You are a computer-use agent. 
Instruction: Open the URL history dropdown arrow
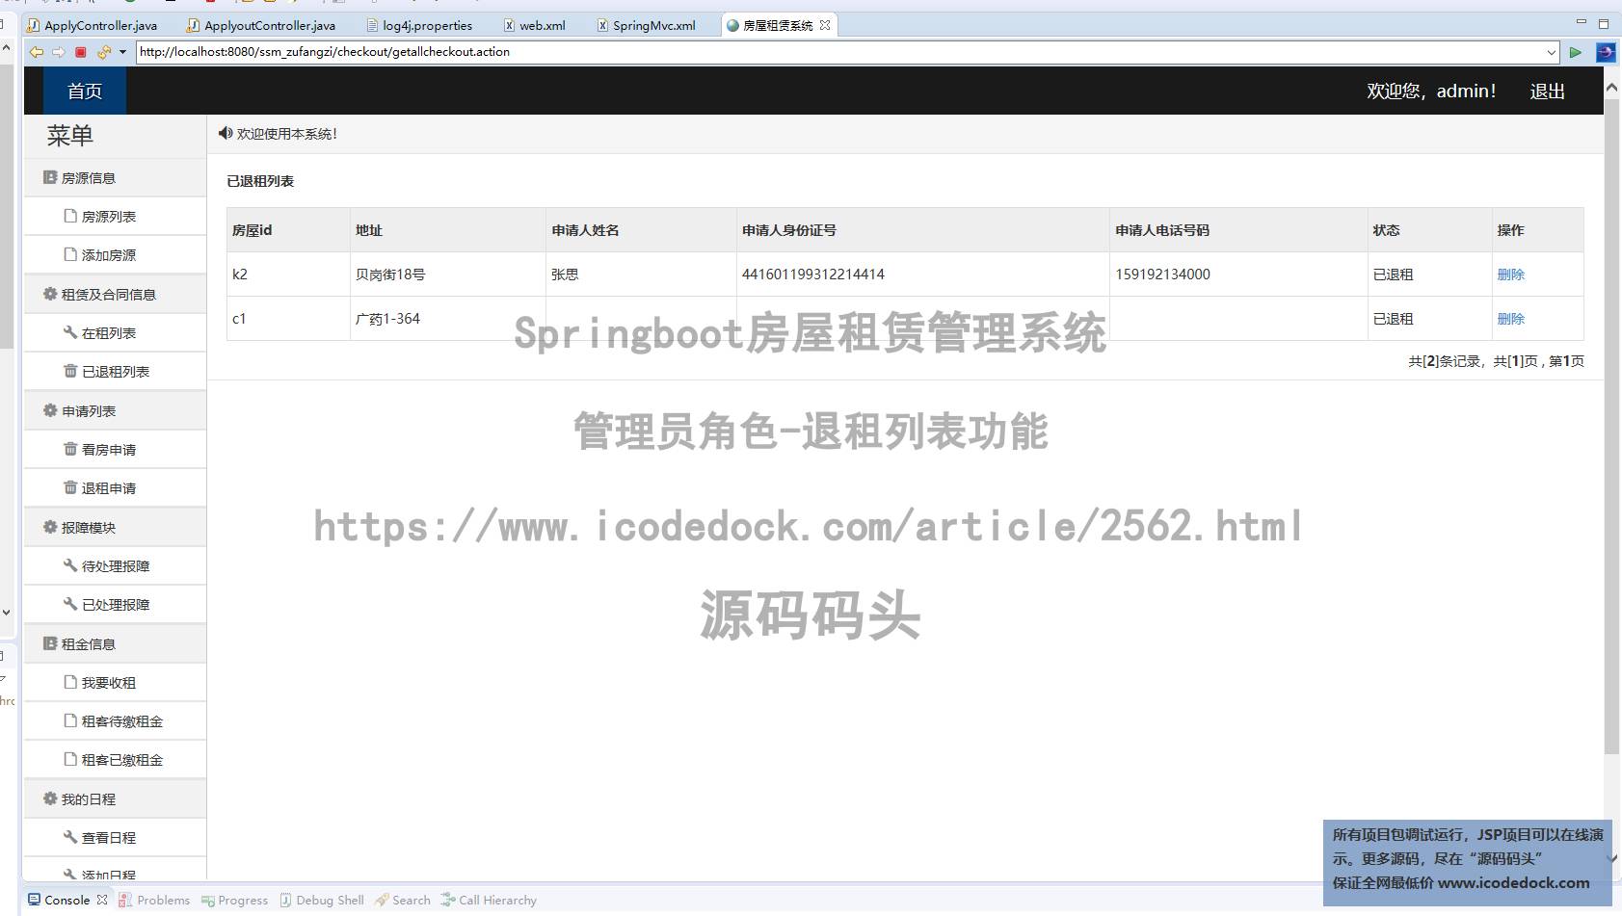pyautogui.click(x=1551, y=52)
